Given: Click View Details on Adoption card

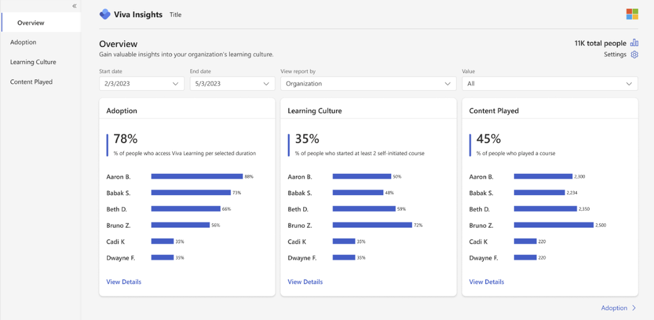Looking at the screenshot, I should coord(124,281).
